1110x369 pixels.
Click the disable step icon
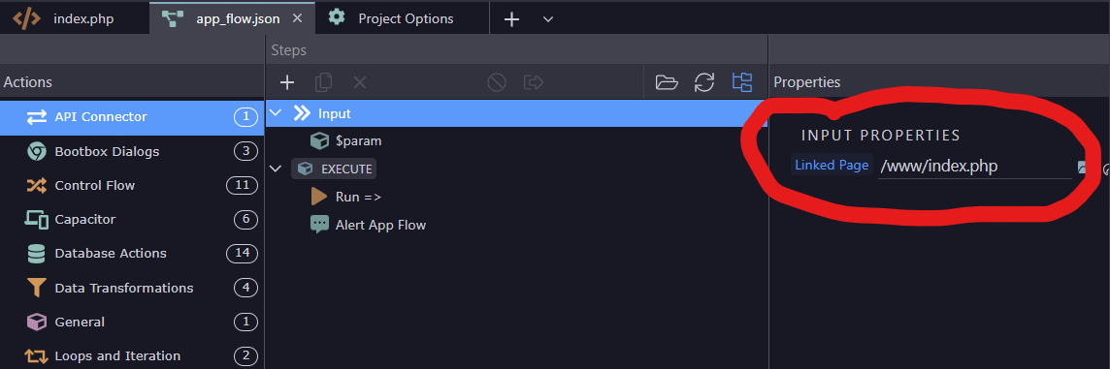pos(497,82)
